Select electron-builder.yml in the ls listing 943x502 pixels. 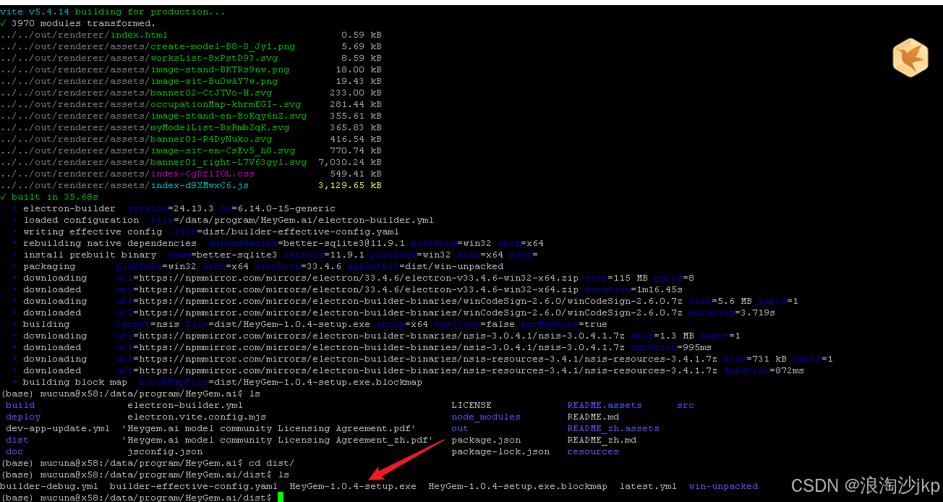pos(185,405)
